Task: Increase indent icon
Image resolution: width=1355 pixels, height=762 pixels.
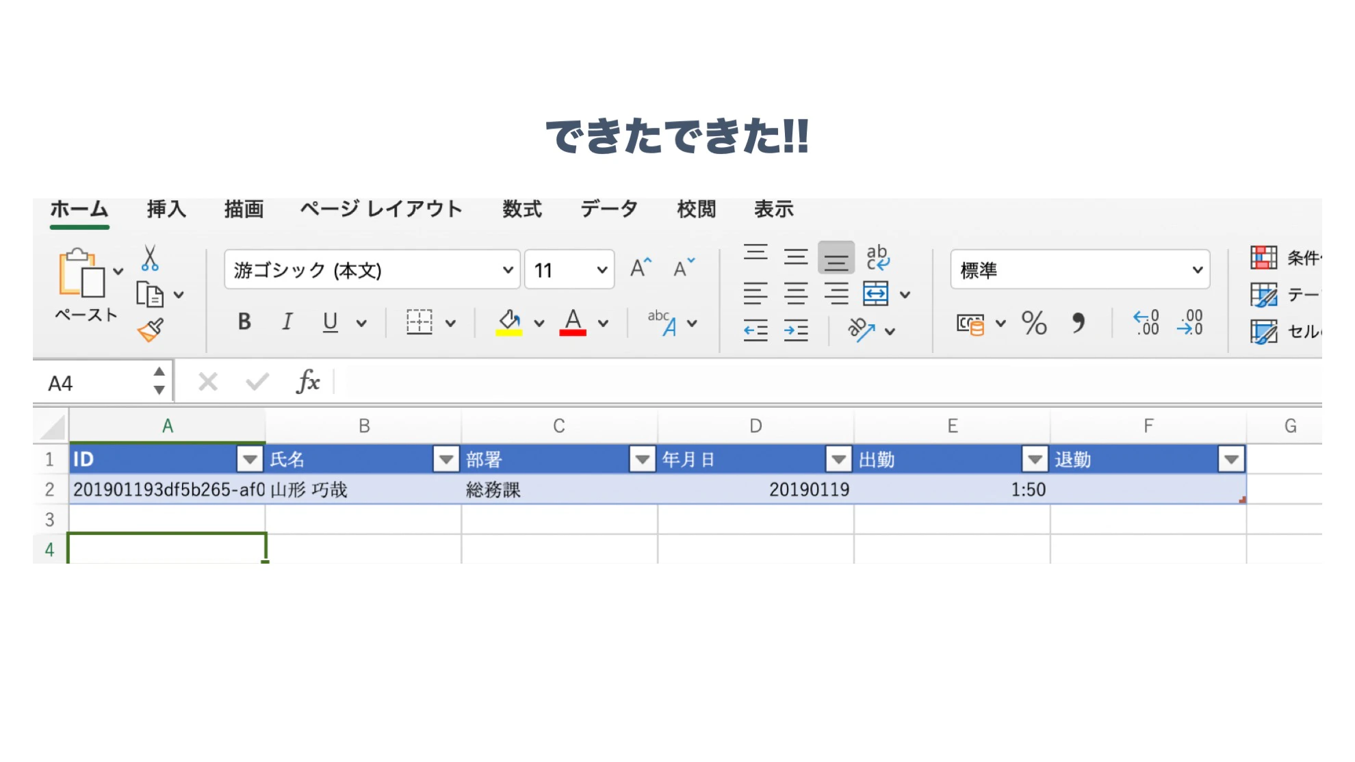Action: point(796,331)
